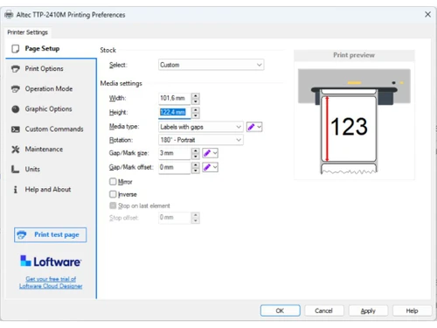This screenshot has width=437, height=328.
Task: Confirm with the OK button
Action: point(281,311)
